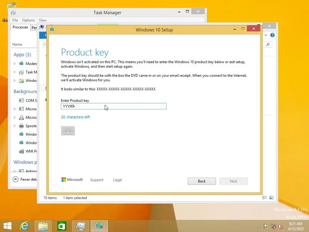Expand the Spooler process row

tap(14, 126)
